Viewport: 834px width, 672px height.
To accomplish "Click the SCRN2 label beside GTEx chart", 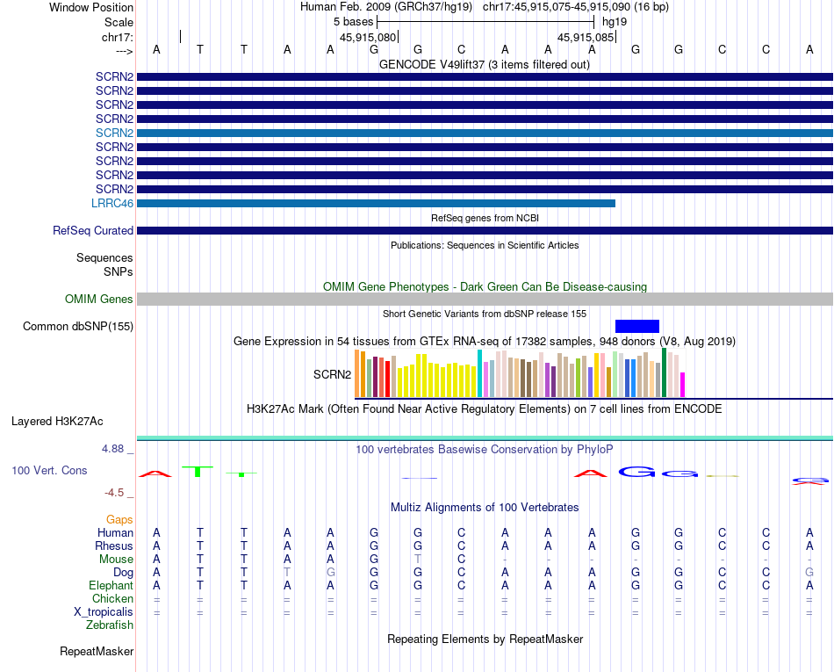I will (x=333, y=374).
